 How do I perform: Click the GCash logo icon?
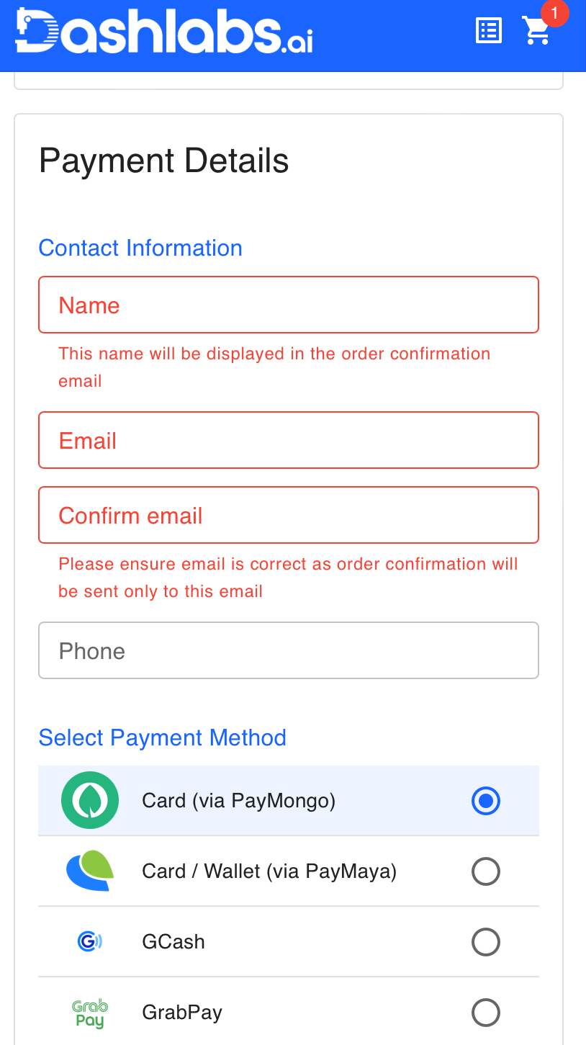point(90,941)
